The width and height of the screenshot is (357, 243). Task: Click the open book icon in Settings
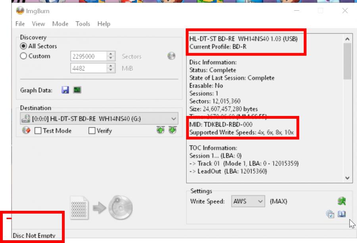coord(342,214)
